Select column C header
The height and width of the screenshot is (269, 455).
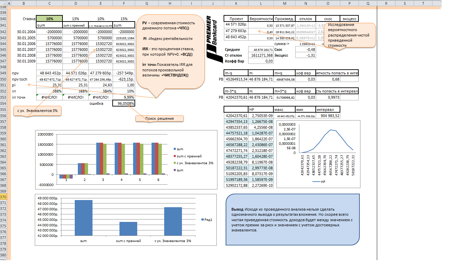pos(49,3)
